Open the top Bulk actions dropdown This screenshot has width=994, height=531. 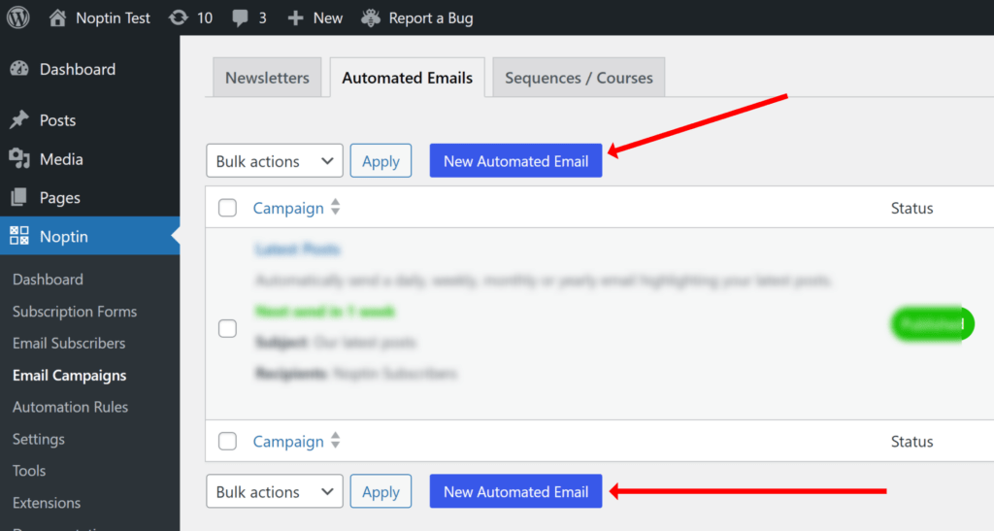coord(275,161)
